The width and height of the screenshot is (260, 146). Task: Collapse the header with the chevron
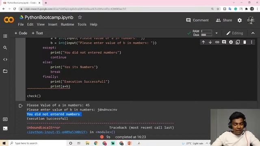253,33
